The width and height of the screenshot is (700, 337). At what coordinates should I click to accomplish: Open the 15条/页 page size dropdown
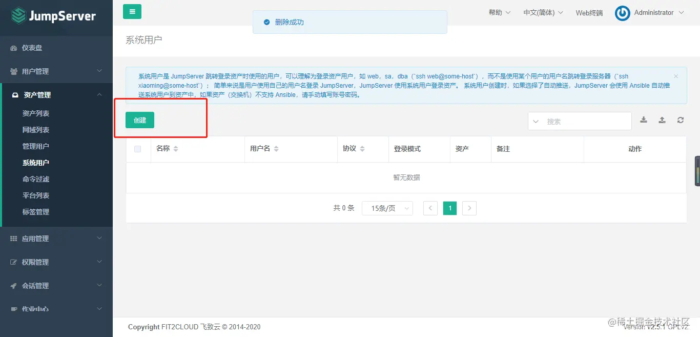(x=387, y=208)
